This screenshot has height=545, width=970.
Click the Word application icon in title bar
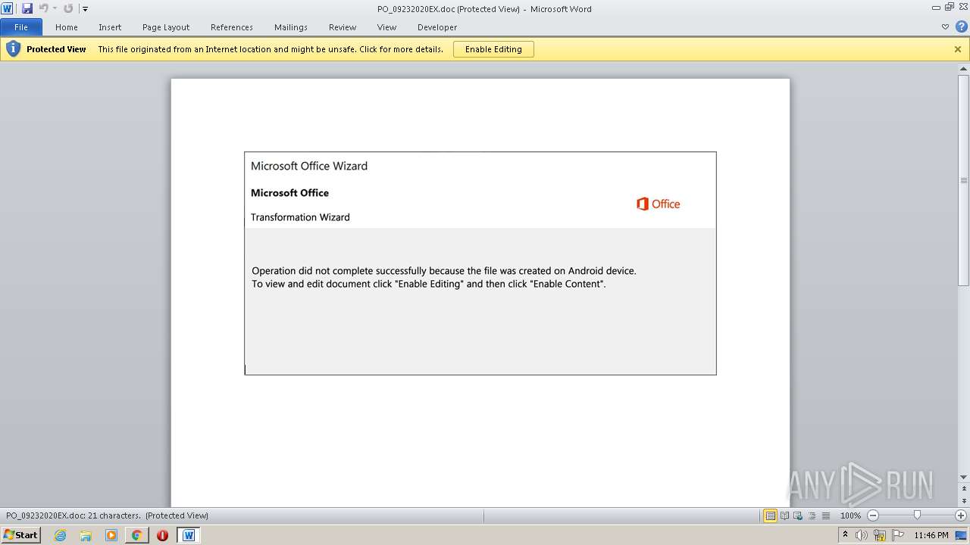[x=7, y=8]
